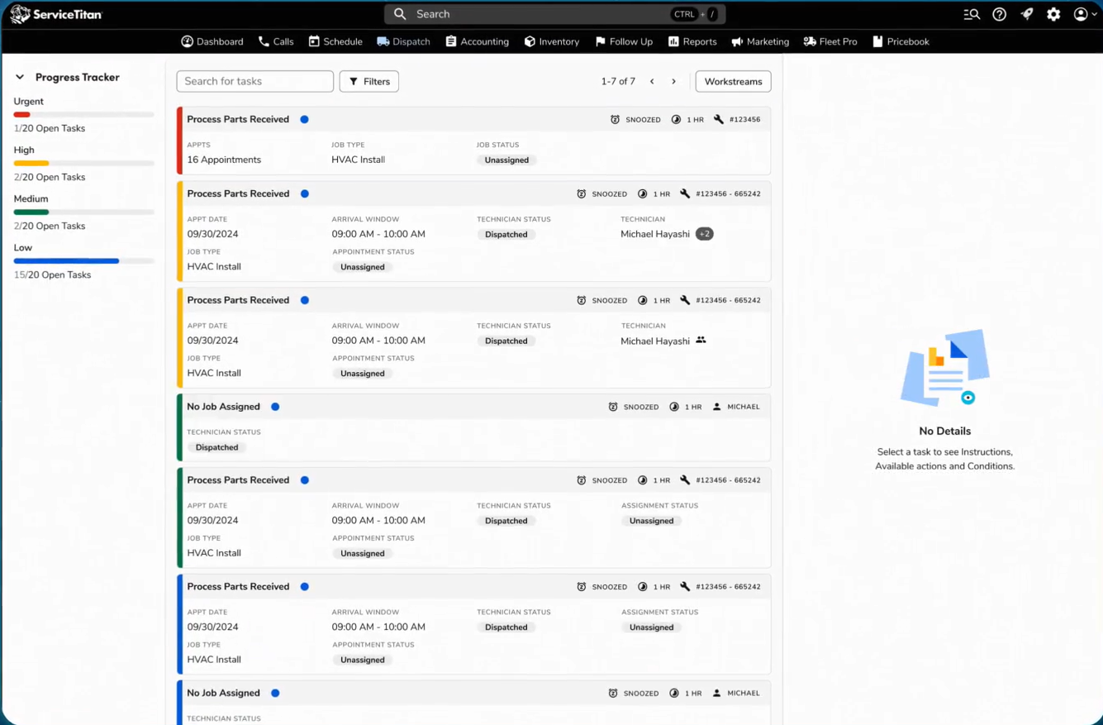Click 15/20 Open Tasks under Low
This screenshot has width=1103, height=725.
coord(53,274)
